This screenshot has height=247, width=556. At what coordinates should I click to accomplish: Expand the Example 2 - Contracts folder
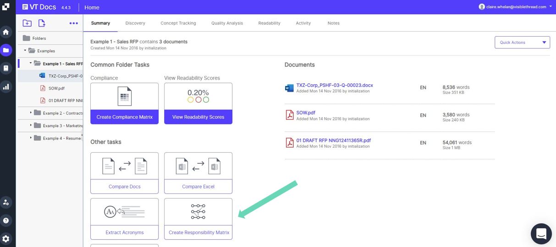tap(31, 113)
